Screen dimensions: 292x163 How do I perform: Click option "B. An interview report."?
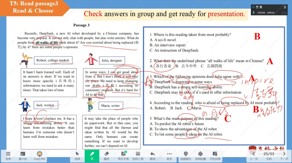[x=168, y=45]
